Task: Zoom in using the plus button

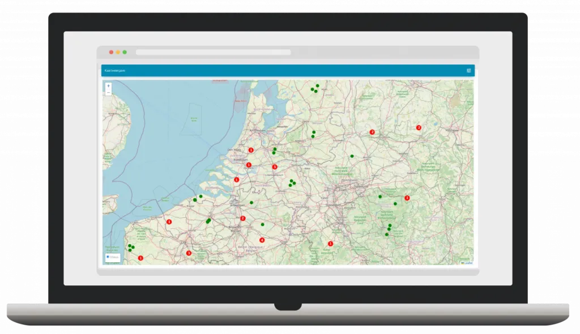Action: click(109, 86)
